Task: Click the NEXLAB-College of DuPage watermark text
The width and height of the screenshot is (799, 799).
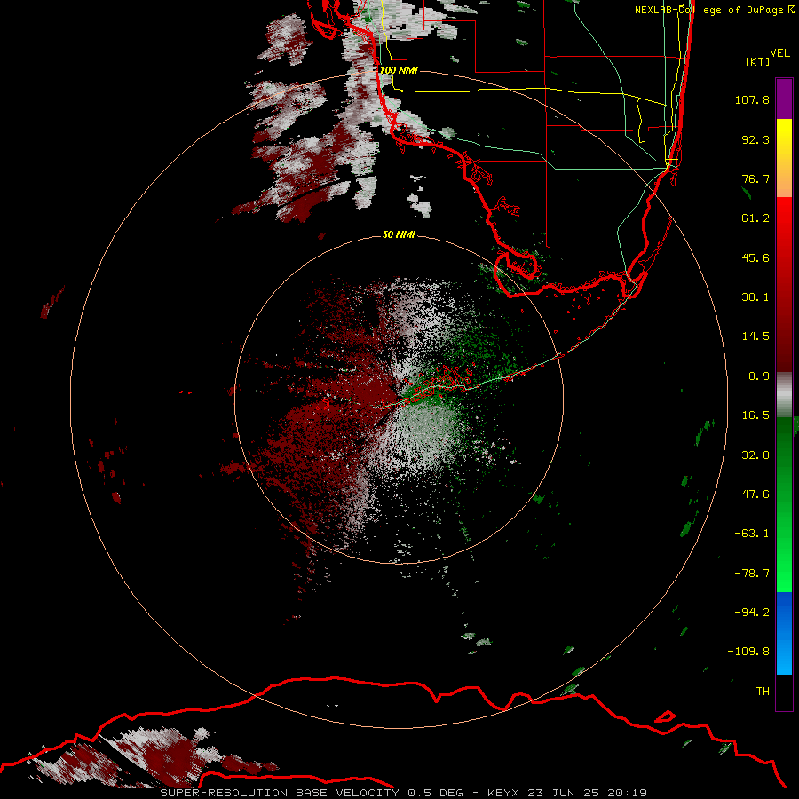Action: (x=715, y=10)
